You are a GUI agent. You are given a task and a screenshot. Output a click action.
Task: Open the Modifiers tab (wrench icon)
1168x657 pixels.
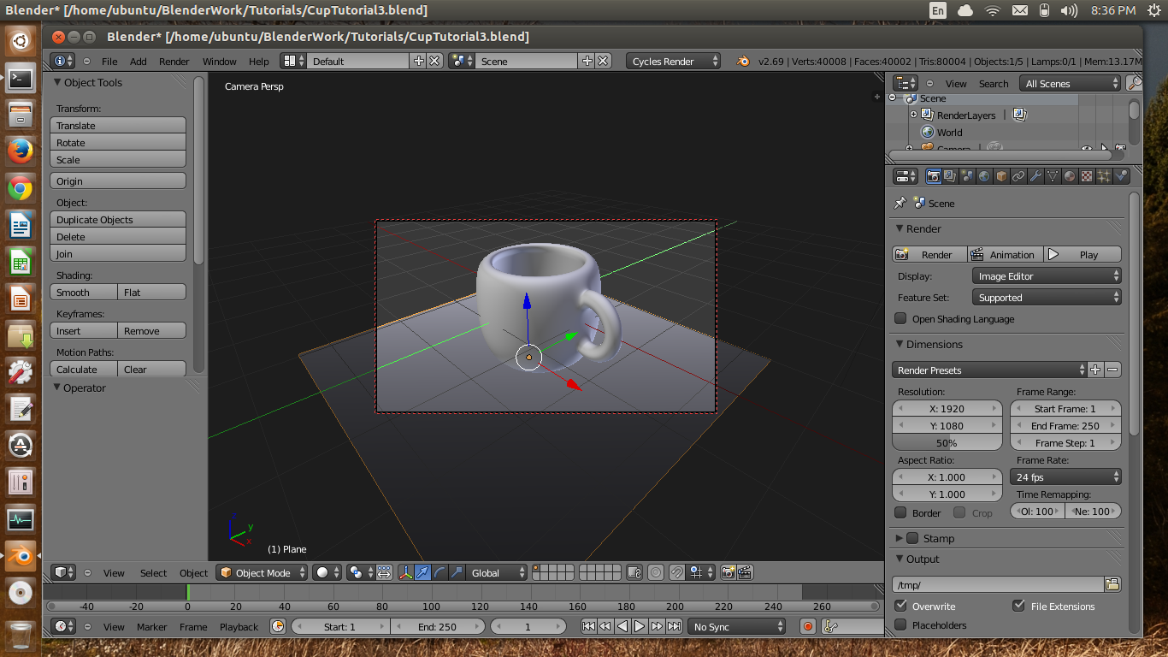pyautogui.click(x=1035, y=176)
